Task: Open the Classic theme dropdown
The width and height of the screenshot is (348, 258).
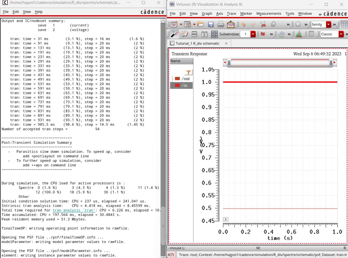Action: point(341,34)
